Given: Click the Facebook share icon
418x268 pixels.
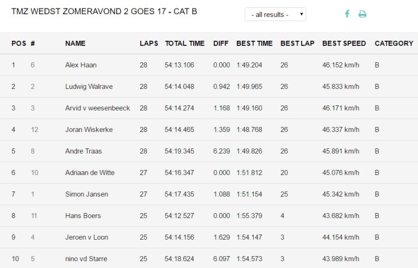Looking at the screenshot, I should 348,14.
